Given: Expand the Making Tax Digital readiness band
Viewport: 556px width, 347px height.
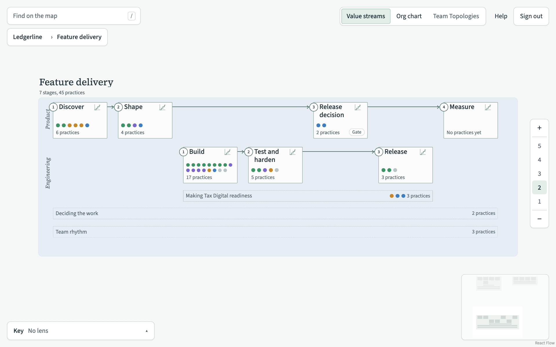Looking at the screenshot, I should (x=308, y=196).
